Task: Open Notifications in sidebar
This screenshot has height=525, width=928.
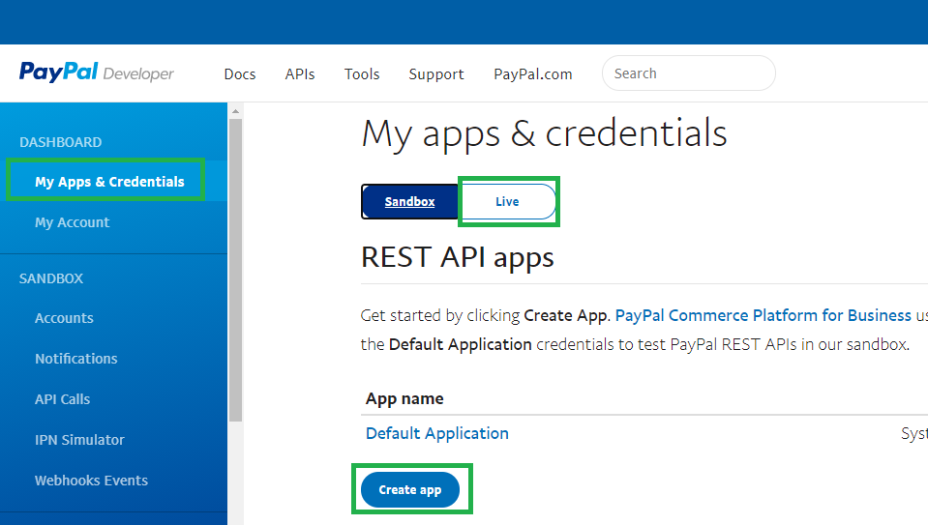Action: point(75,359)
